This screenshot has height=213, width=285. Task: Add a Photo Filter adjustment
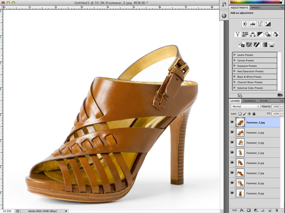pos(267,34)
